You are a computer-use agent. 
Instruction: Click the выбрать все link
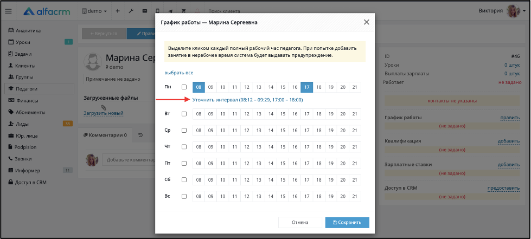pyautogui.click(x=179, y=73)
